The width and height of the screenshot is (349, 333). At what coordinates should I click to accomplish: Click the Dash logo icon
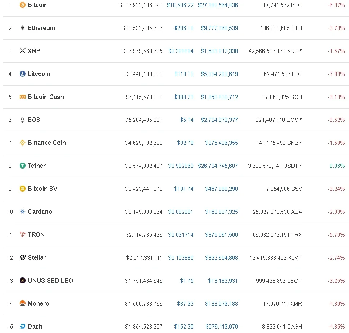pos(23,327)
